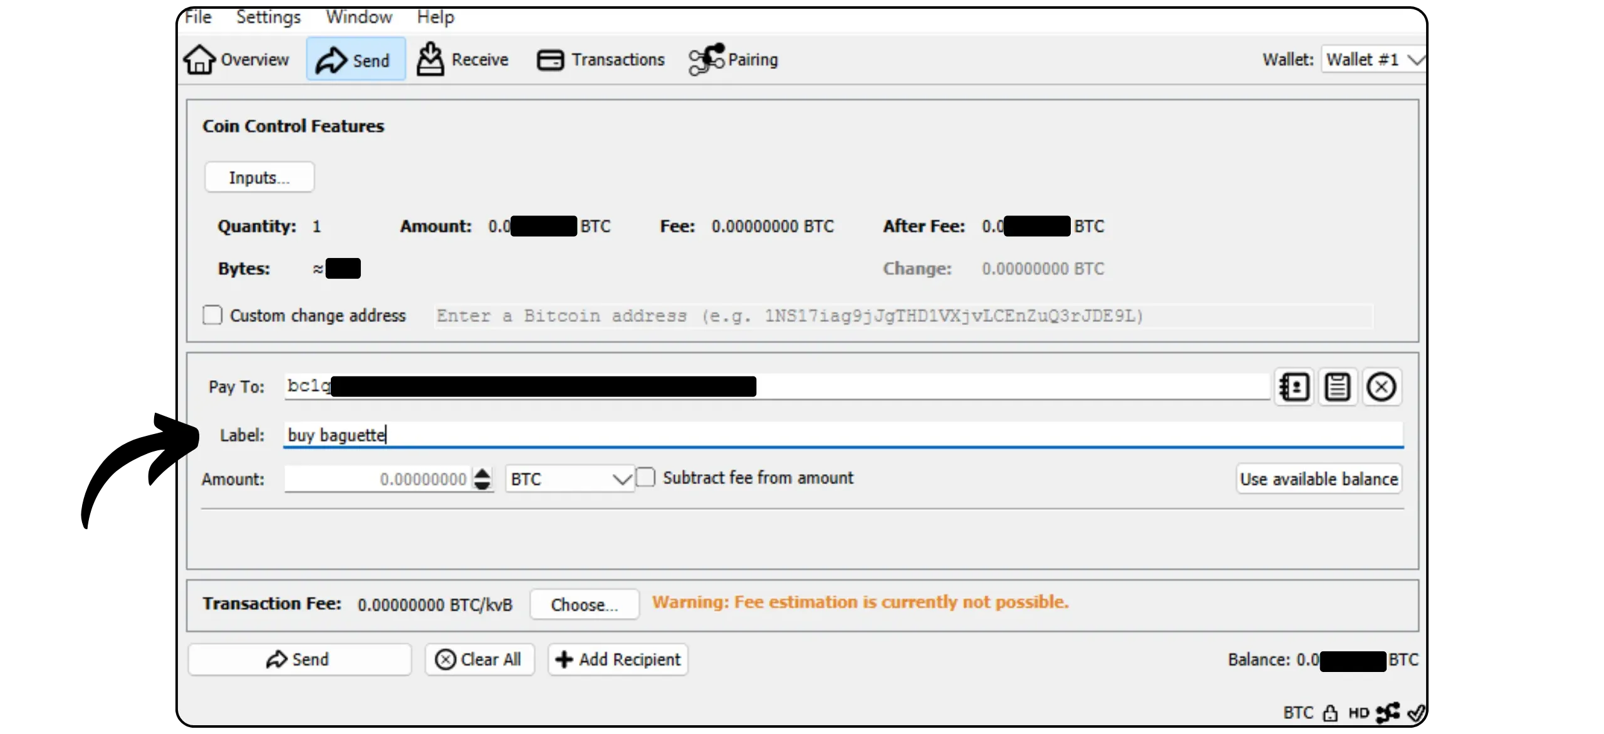Click the Add Recipient button
The height and width of the screenshot is (734, 1604).
tap(618, 659)
